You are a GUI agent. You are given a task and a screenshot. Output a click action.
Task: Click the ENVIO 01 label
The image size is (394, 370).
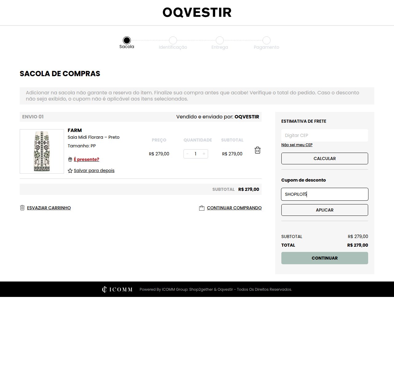click(x=33, y=117)
